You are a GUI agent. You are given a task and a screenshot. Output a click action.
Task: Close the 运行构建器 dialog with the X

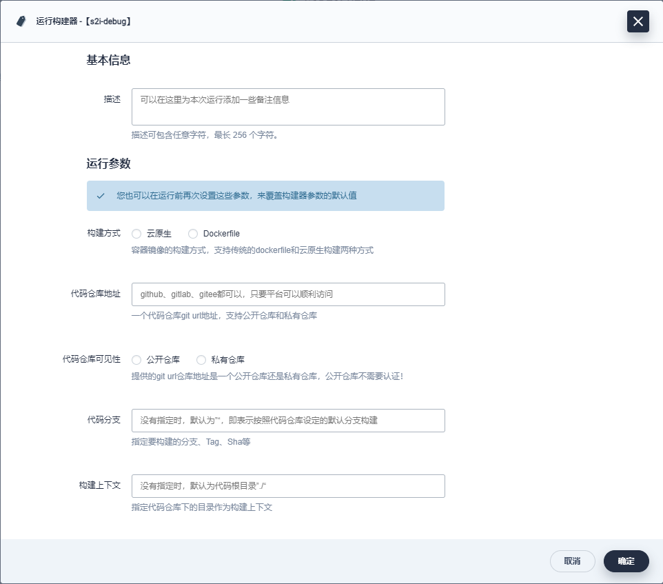[x=637, y=21]
